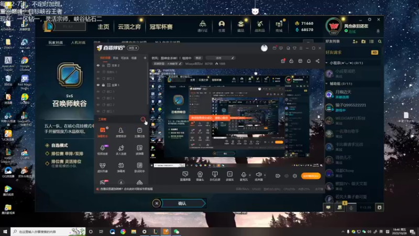419x236 pixels.
Task: Open WeChat from Windows taskbar
Action: click(x=177, y=232)
